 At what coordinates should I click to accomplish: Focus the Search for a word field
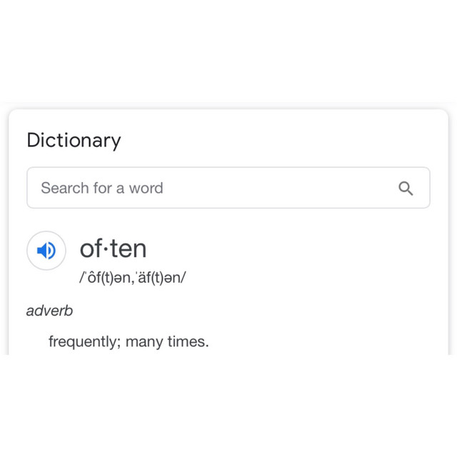(214, 189)
